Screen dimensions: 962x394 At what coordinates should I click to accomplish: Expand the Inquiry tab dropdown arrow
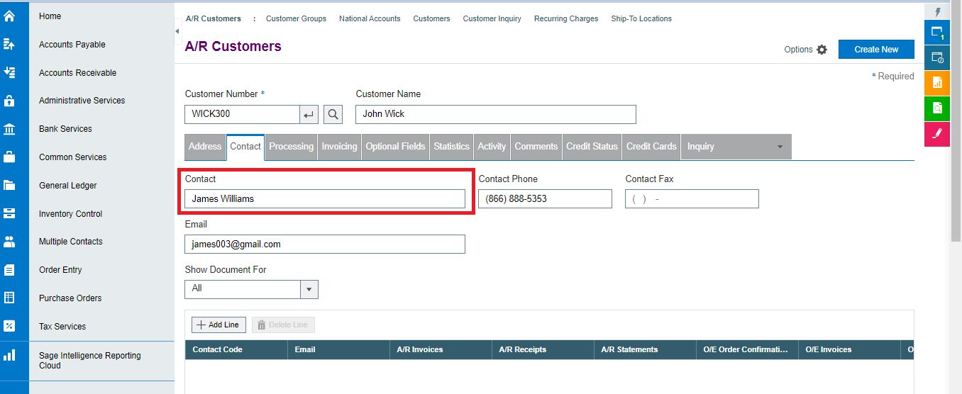click(780, 147)
